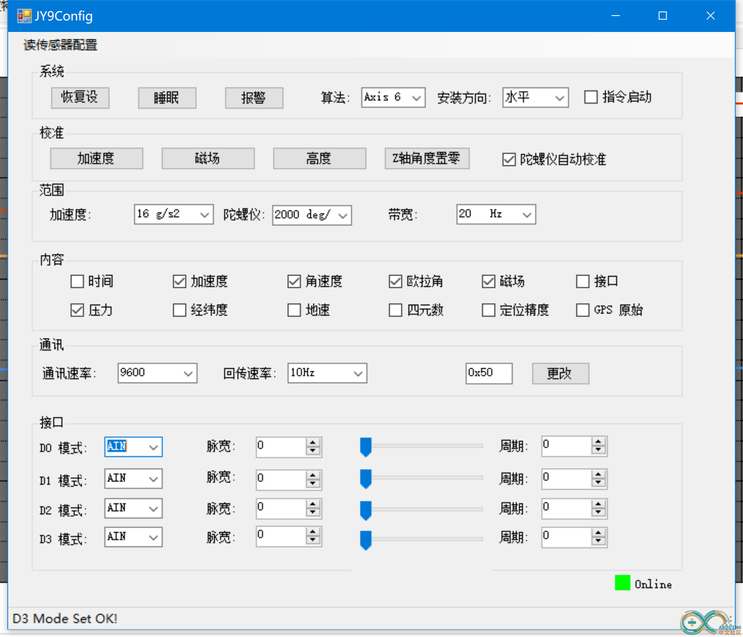Minimize the JY9Config window
The width and height of the screenshot is (743, 637).
click(x=616, y=16)
